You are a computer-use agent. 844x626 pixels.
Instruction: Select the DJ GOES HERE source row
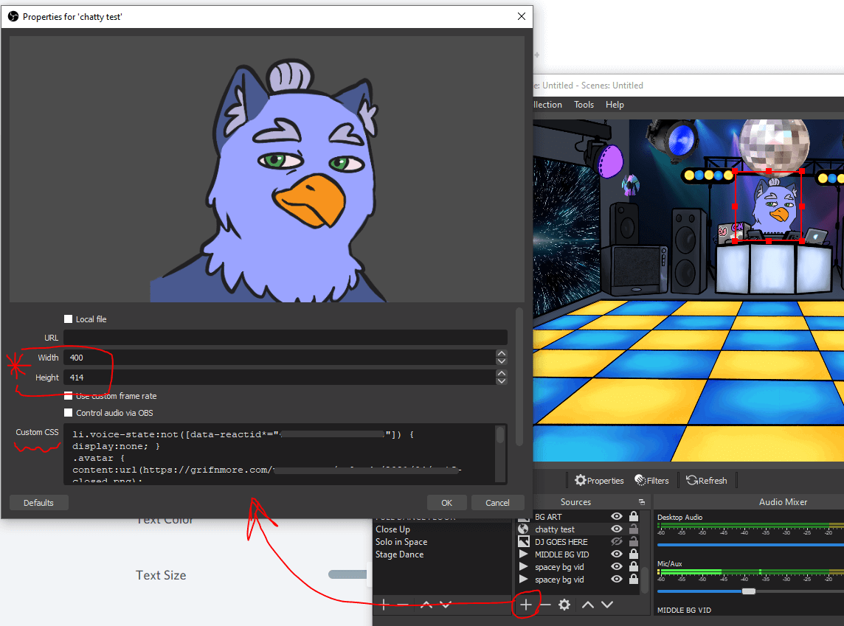coord(578,541)
